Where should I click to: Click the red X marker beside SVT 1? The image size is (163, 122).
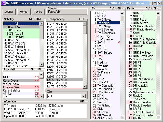[119, 42]
